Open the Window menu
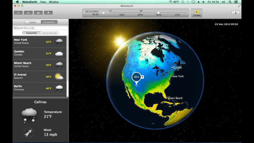 pos(54,2)
